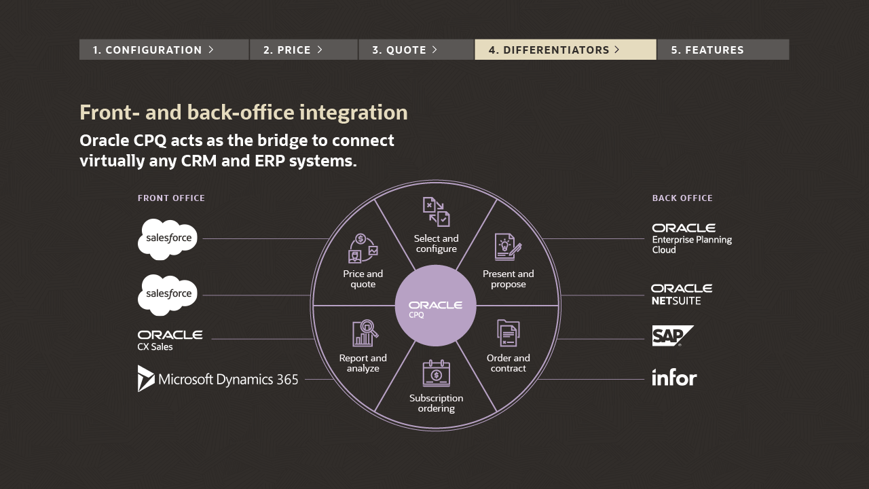This screenshot has height=489, width=869.
Task: Click the Oracle NetSuite logo
Action: (682, 295)
